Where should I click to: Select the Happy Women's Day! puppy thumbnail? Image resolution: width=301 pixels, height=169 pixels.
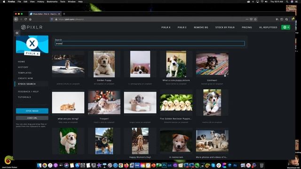tap(140, 141)
